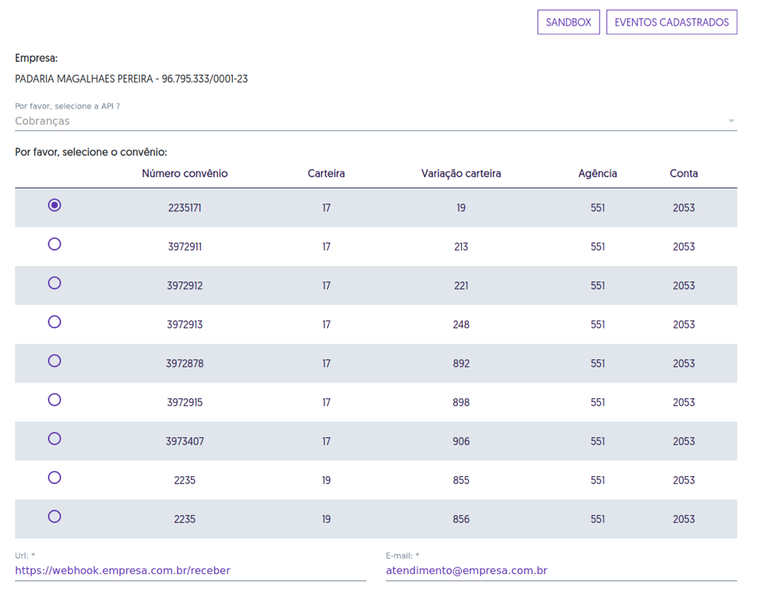The width and height of the screenshot is (764, 593).
Task: Click variação carteira value 892
Action: pyautogui.click(x=461, y=364)
